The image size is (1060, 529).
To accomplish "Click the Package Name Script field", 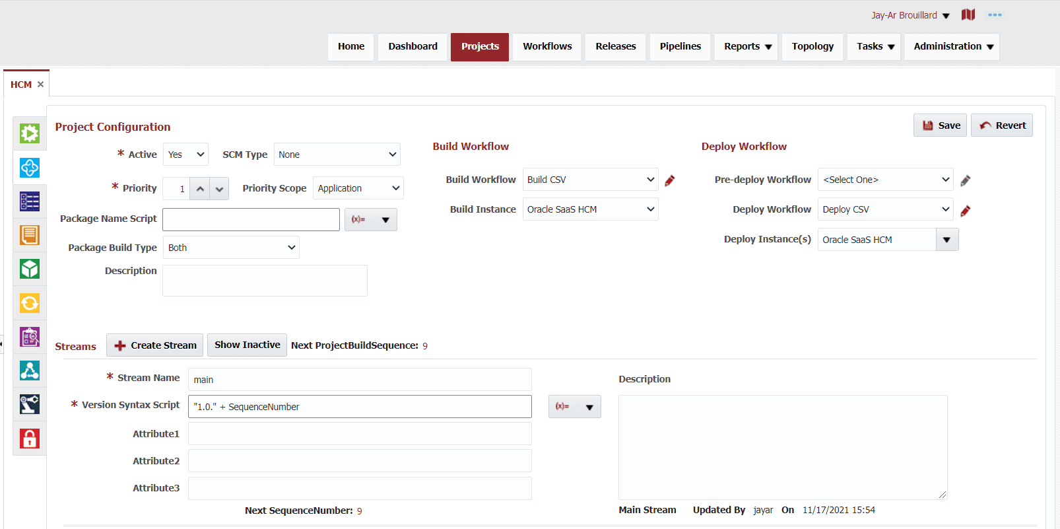I will pos(251,220).
